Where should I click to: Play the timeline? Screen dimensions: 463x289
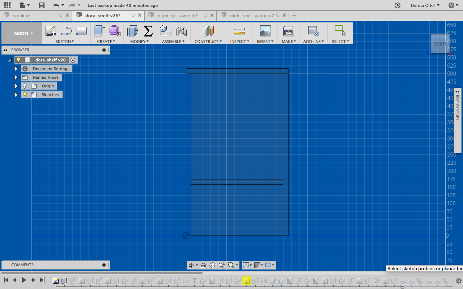tap(24, 280)
